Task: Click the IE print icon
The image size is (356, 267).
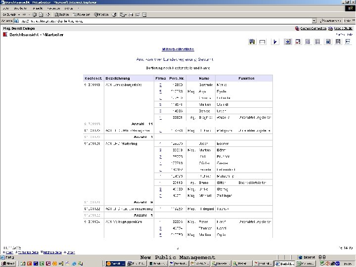Action: (131, 14)
